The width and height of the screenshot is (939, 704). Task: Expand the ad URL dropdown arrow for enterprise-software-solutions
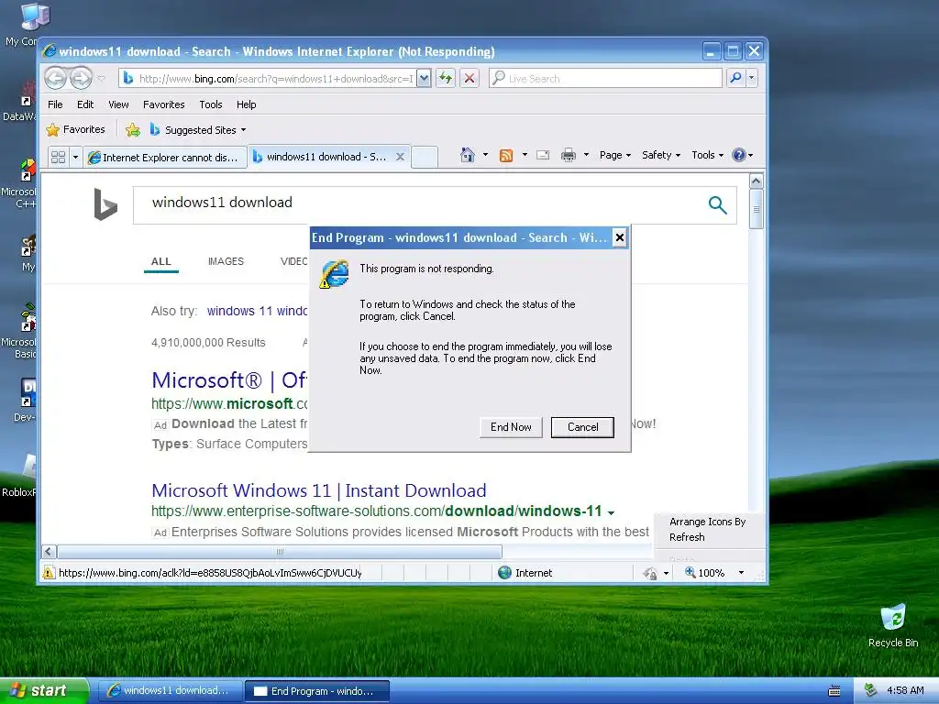coord(611,512)
